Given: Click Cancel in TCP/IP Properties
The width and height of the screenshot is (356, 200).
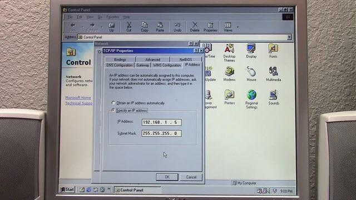Looking at the screenshot, I should 191,177.
